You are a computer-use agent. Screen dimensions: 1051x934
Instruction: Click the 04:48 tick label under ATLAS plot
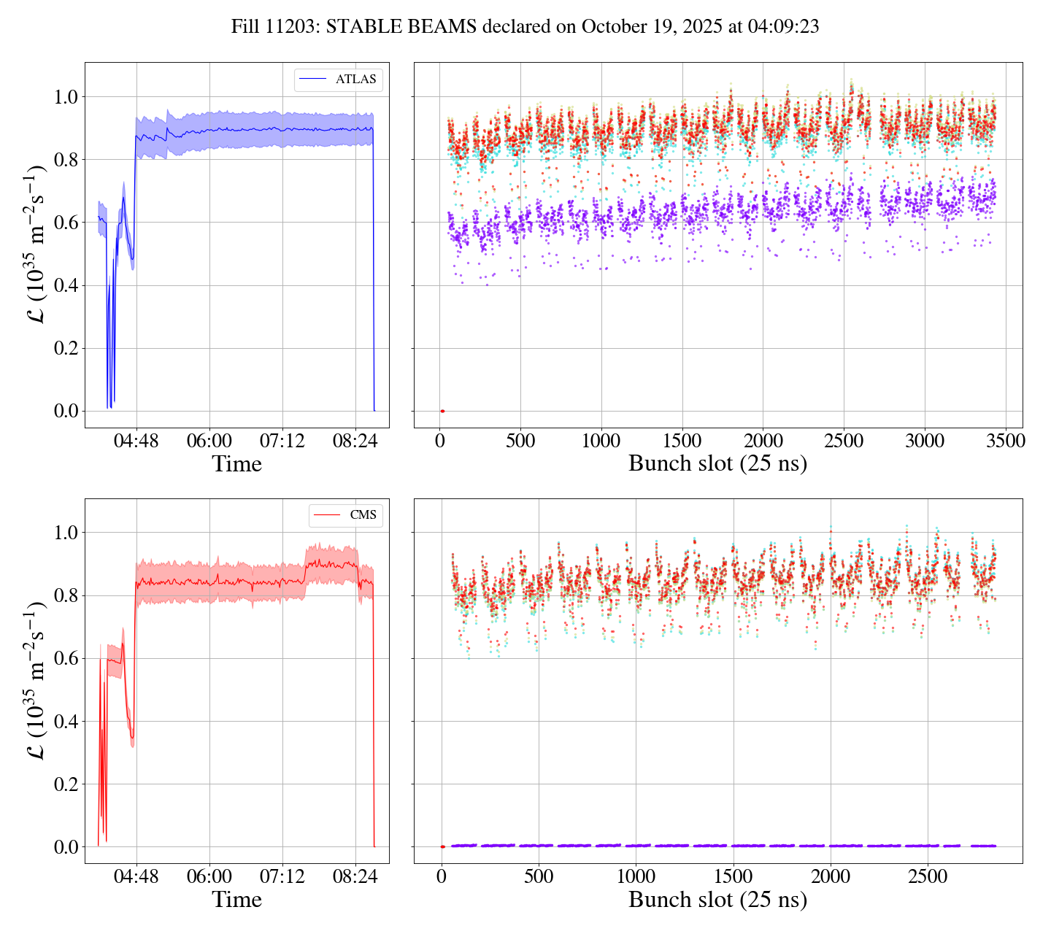(x=136, y=441)
